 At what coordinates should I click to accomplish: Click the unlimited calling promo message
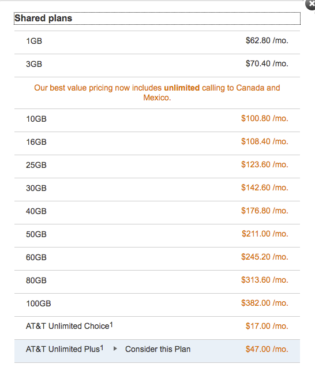click(x=157, y=92)
